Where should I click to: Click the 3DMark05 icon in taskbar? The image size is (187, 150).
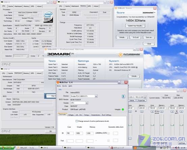18,148
